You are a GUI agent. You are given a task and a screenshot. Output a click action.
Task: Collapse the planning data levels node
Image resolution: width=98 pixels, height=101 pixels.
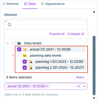(x=13, y=56)
